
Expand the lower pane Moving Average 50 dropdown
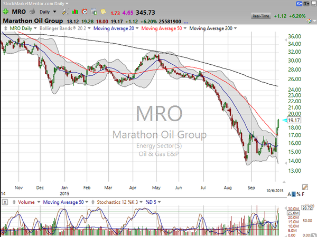coord(87,202)
